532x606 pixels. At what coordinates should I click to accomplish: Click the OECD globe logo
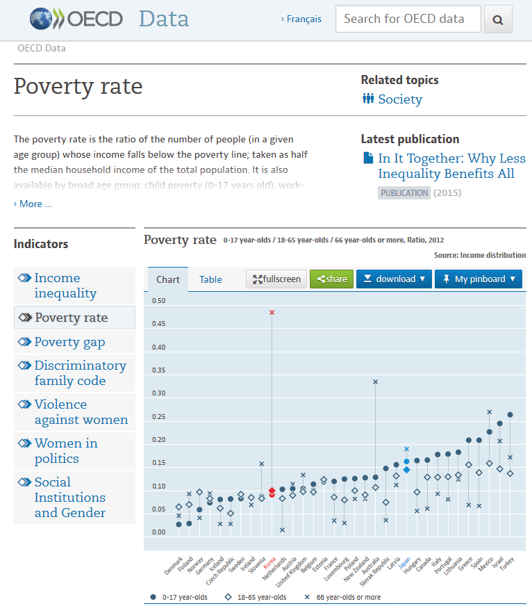pyautogui.click(x=41, y=19)
